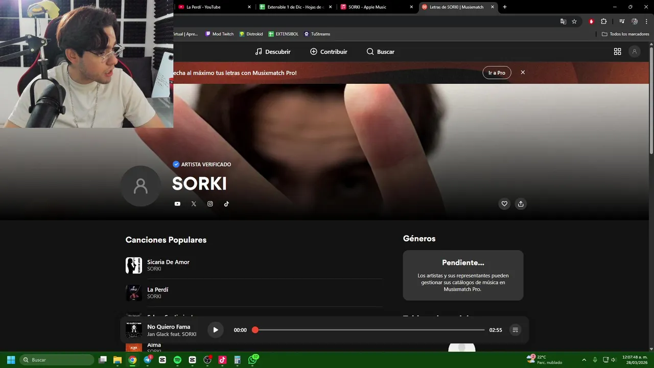
Task: Share the SORKI artist page
Action: click(521, 204)
